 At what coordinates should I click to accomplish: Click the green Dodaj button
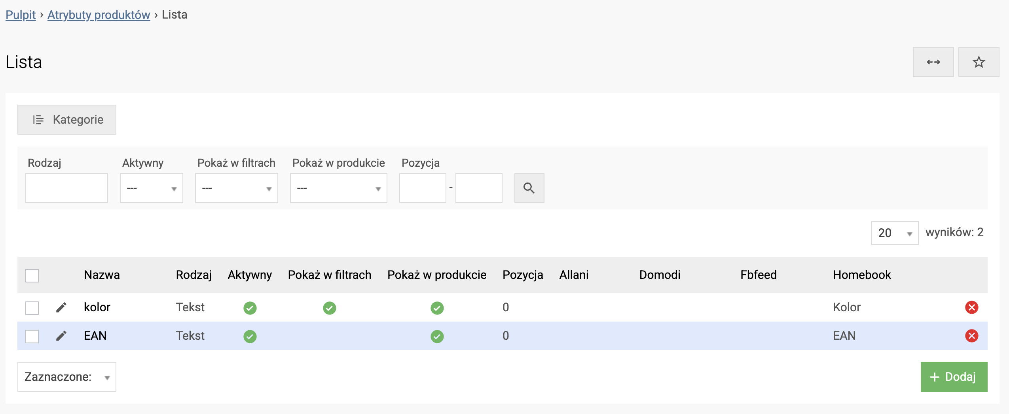(x=954, y=376)
